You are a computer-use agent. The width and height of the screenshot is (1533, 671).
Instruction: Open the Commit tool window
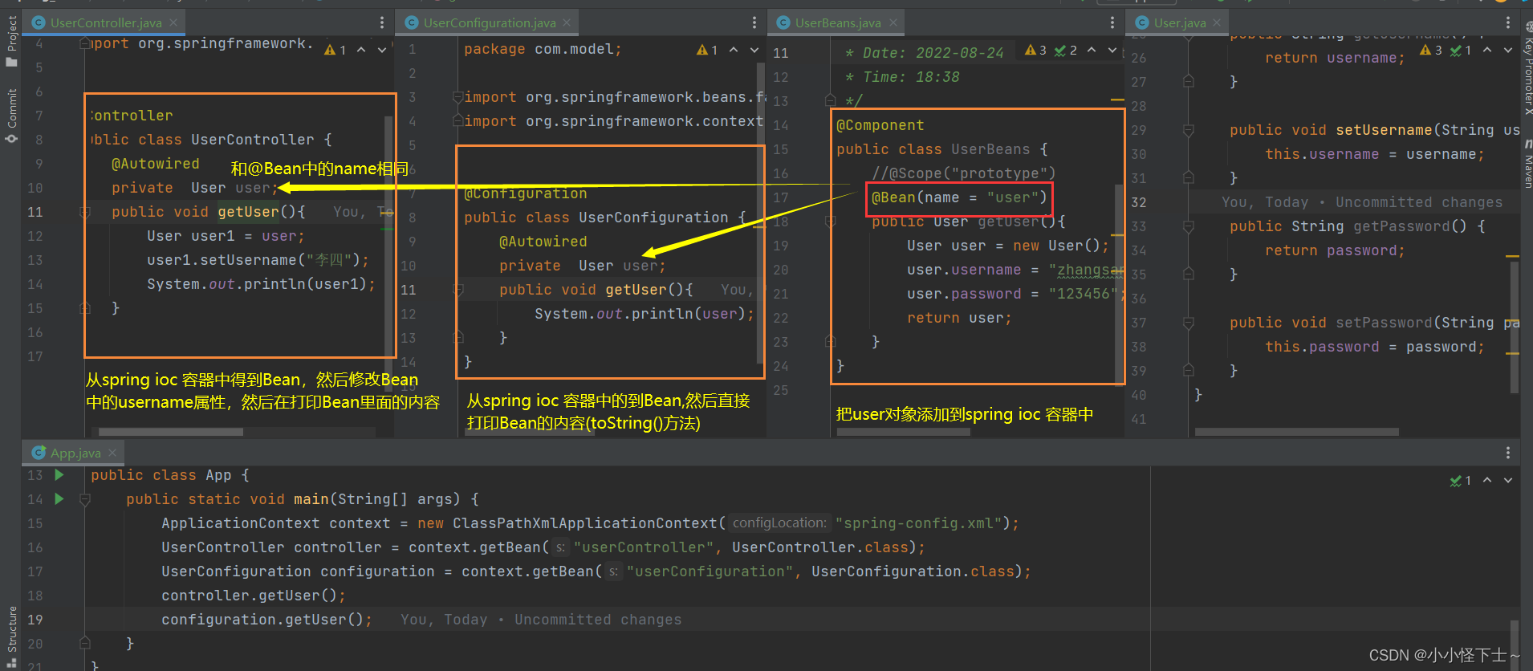[11, 116]
